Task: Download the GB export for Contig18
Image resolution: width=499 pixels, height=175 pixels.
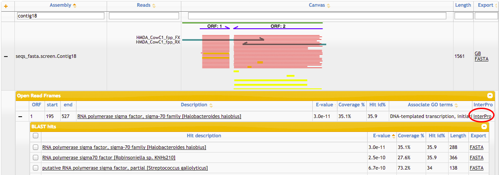Action: pyautogui.click(x=478, y=54)
